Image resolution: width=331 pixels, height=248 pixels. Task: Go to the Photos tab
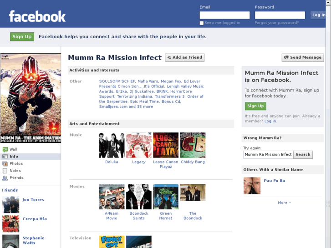tap(31, 163)
